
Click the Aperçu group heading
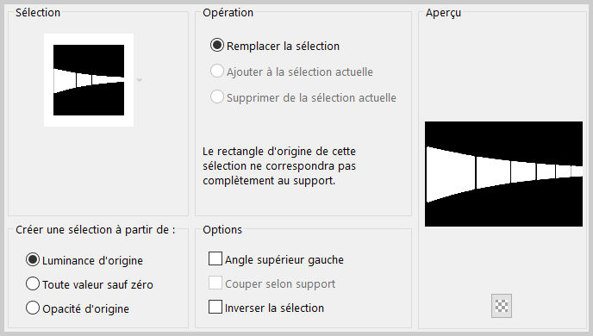tap(443, 13)
